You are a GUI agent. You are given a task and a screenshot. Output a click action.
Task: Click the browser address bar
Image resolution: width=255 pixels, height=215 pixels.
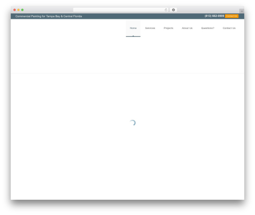pyautogui.click(x=121, y=10)
